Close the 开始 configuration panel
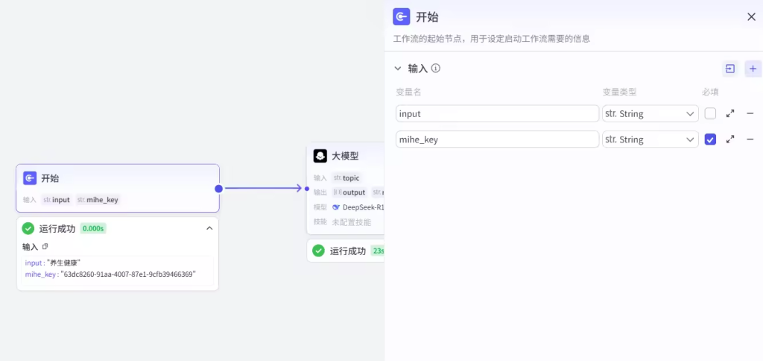763x361 pixels. click(x=751, y=17)
